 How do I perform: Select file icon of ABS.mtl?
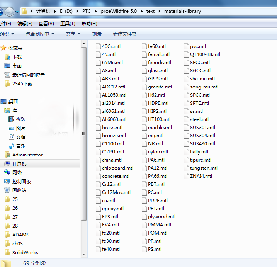(98, 79)
